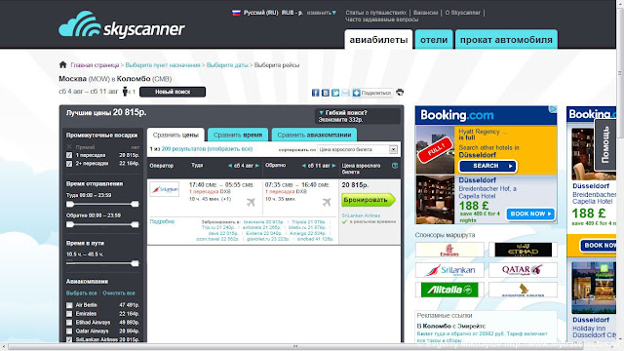Screen dimensions: 624x351
Task: Click the Время в пути slider handle
Action: point(135,263)
